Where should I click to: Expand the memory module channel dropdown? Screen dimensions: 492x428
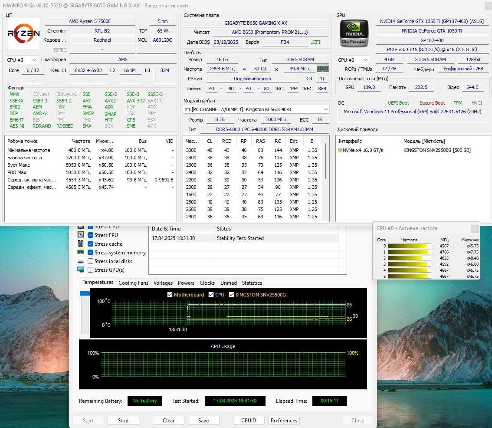pos(256,109)
